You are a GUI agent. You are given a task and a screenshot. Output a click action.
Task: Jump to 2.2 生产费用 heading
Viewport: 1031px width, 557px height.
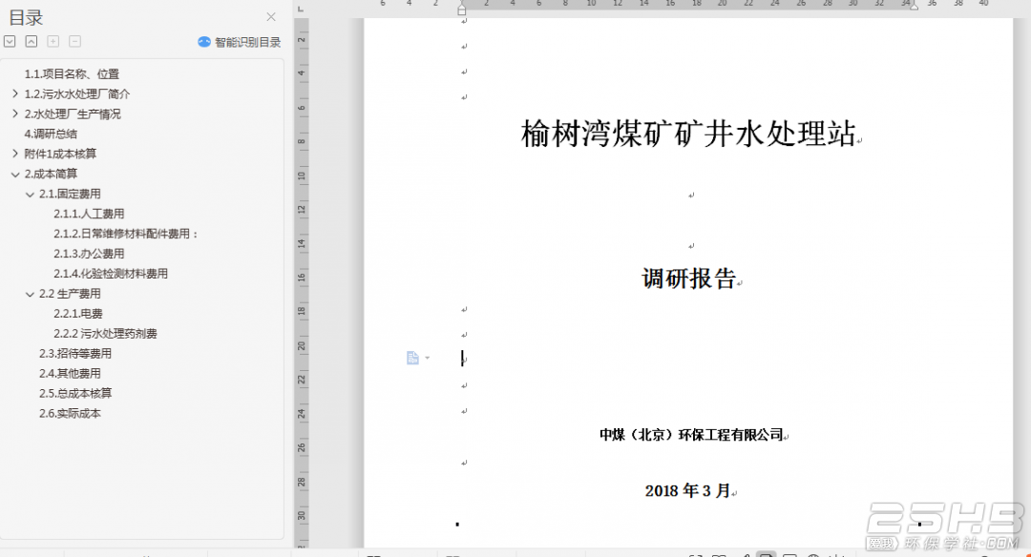point(70,294)
